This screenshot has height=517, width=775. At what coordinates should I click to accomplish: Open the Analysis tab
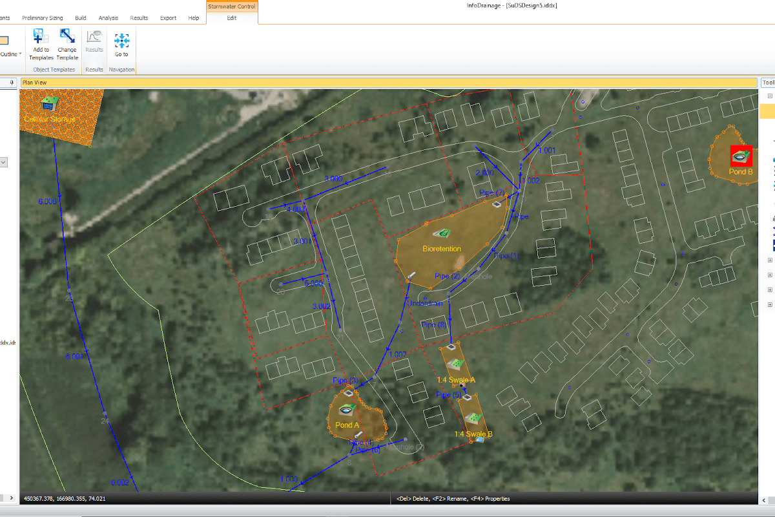pyautogui.click(x=108, y=17)
